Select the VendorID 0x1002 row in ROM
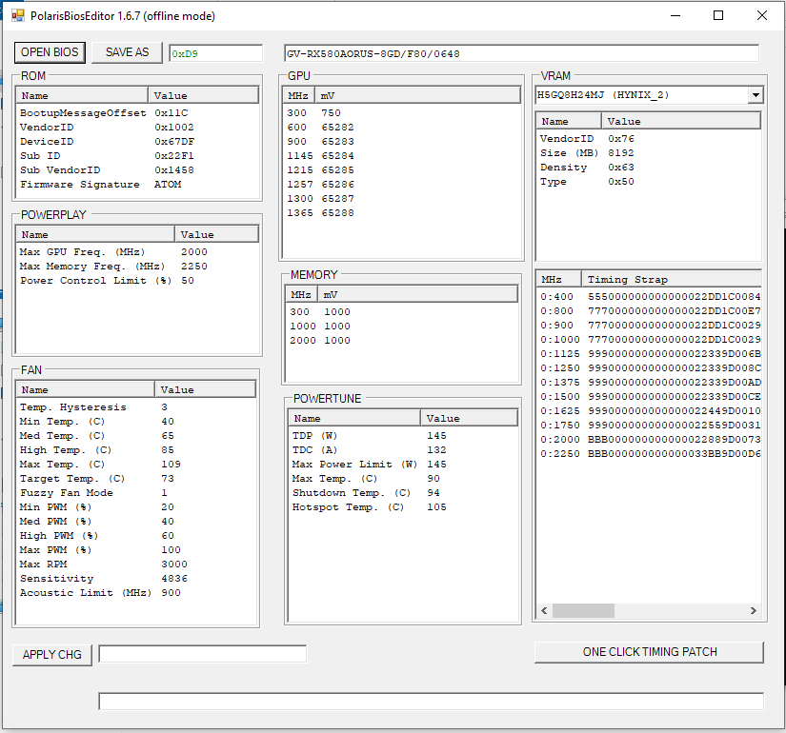The height and width of the screenshot is (733, 786). pyautogui.click(x=138, y=128)
